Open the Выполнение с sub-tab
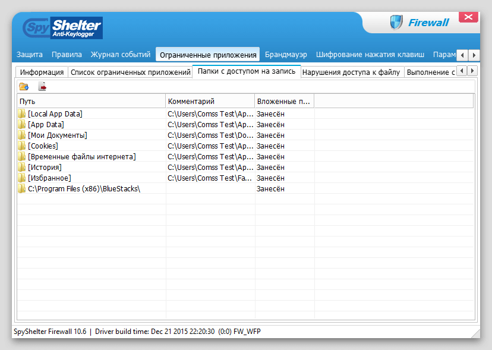The image size is (492, 350). tap(430, 72)
